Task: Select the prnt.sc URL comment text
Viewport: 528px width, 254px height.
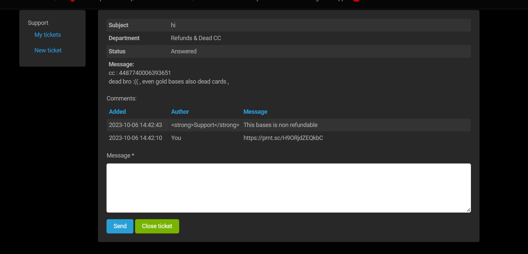Action: [283, 138]
